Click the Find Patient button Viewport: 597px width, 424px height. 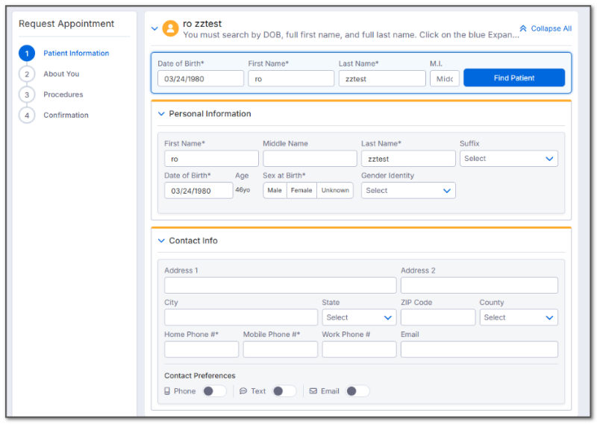pos(514,78)
